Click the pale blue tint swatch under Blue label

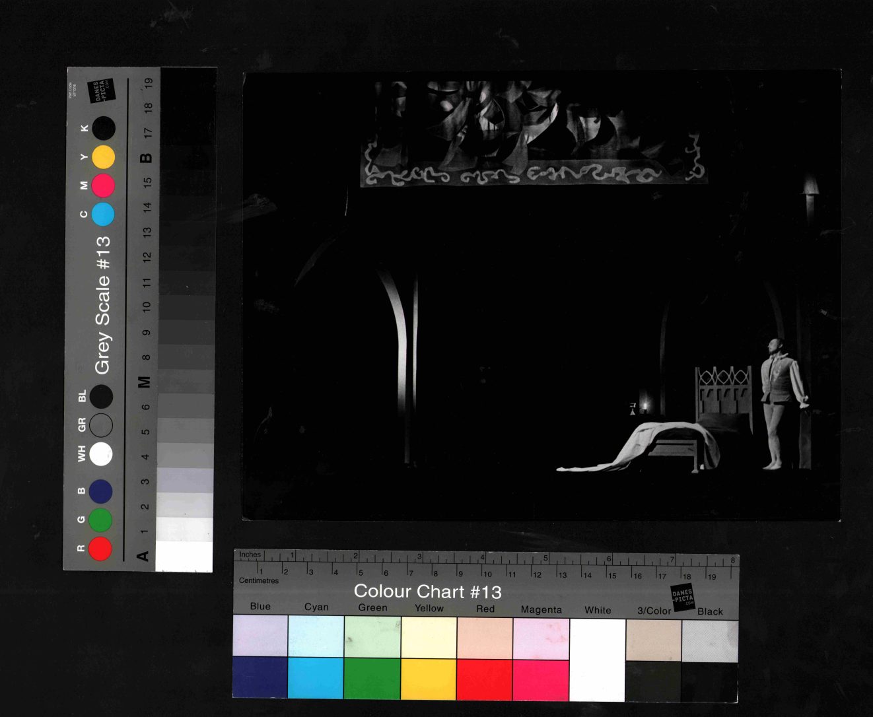pos(260,636)
